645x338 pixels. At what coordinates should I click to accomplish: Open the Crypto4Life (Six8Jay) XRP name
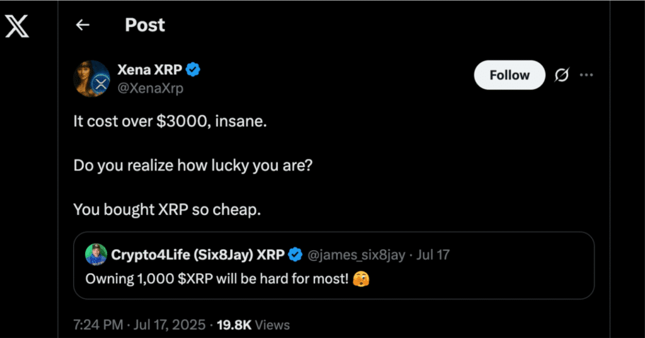198,255
